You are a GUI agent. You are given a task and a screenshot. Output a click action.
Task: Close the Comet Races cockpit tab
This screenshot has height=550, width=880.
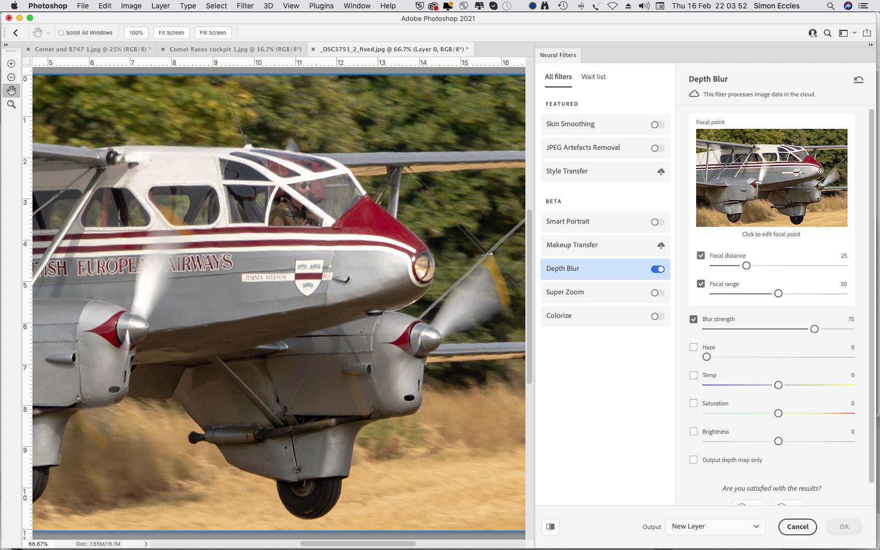click(x=163, y=49)
